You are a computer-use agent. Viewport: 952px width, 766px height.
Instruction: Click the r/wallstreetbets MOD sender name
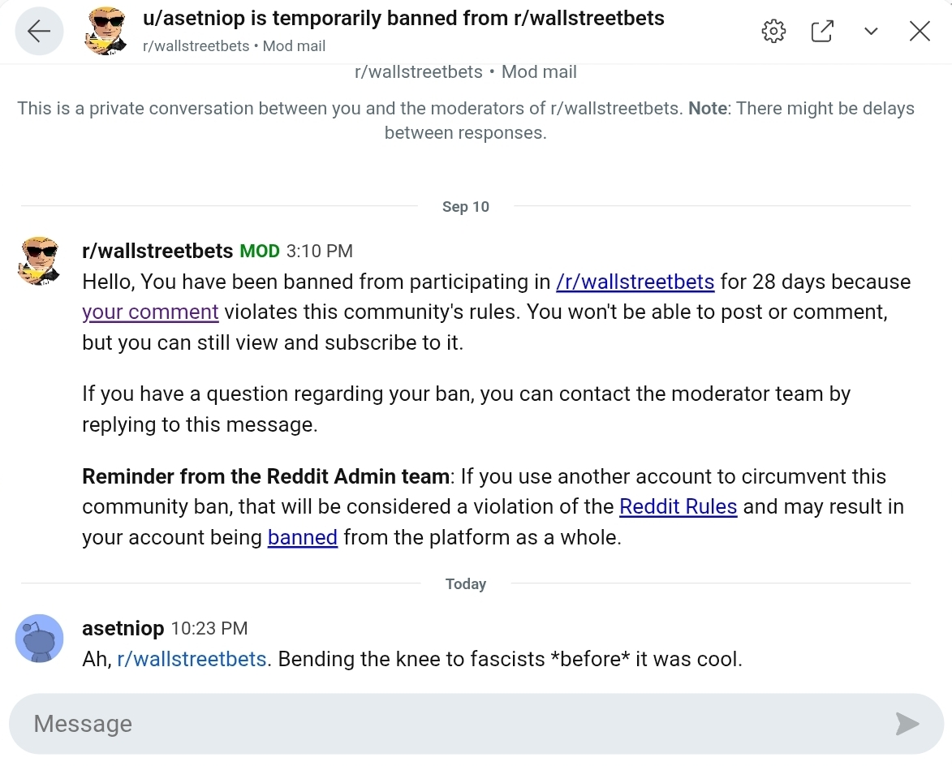(x=157, y=252)
